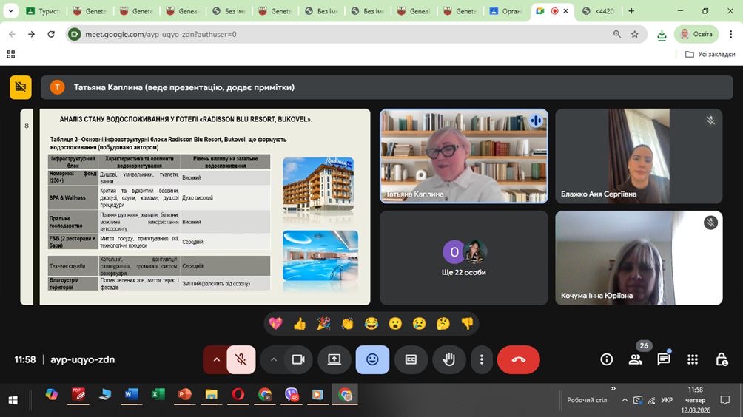Send the thumbs up reaction
Viewport: 743px width, 417px height.
(300, 324)
